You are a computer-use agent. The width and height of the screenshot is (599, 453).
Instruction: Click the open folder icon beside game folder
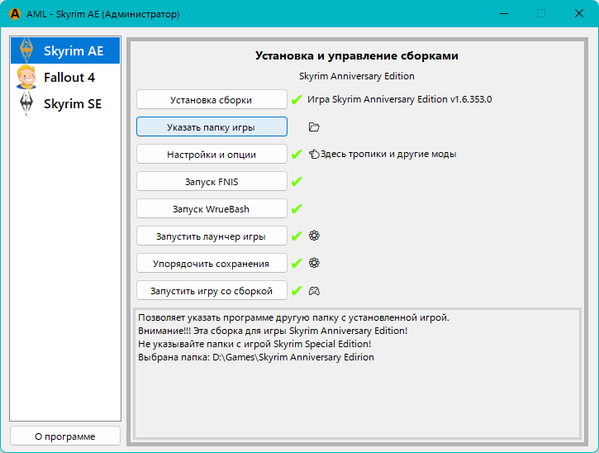pyautogui.click(x=313, y=127)
